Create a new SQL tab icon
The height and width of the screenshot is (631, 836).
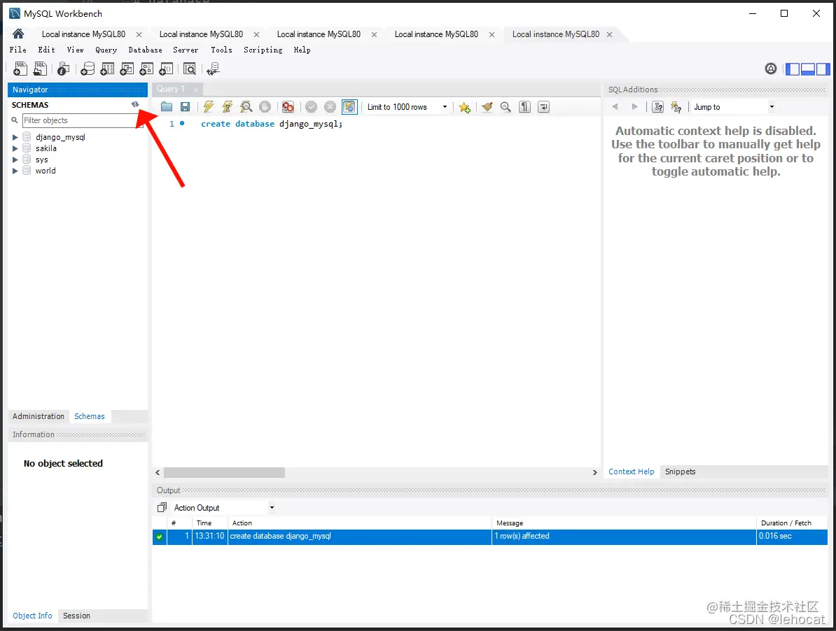click(20, 69)
